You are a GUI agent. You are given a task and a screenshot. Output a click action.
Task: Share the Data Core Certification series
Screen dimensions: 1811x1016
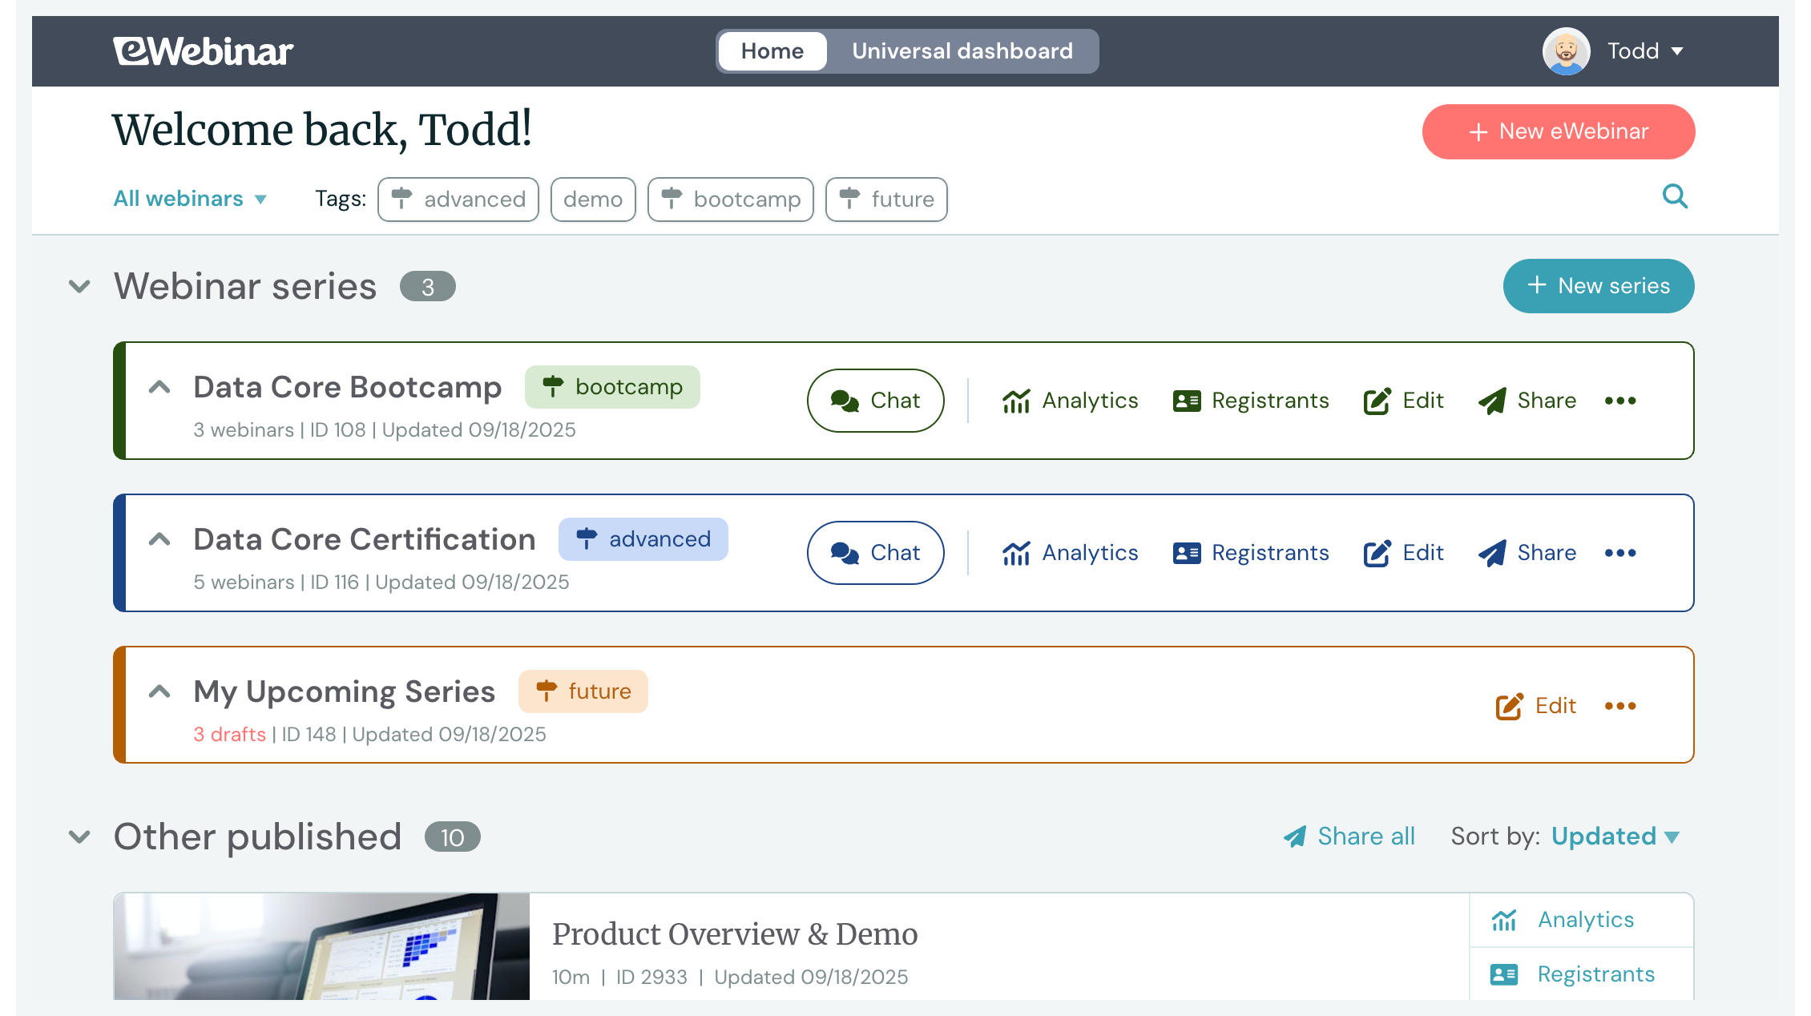[x=1527, y=553]
